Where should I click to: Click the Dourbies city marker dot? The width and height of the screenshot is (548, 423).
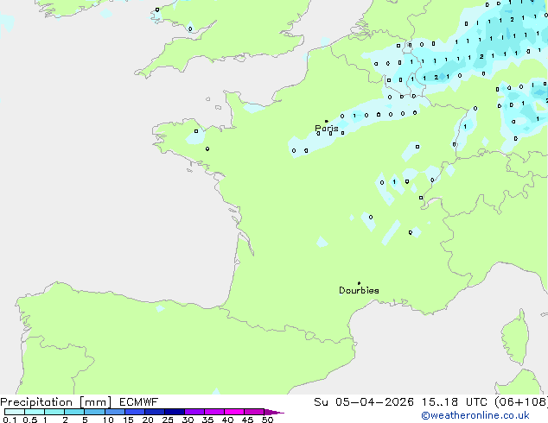click(359, 283)
